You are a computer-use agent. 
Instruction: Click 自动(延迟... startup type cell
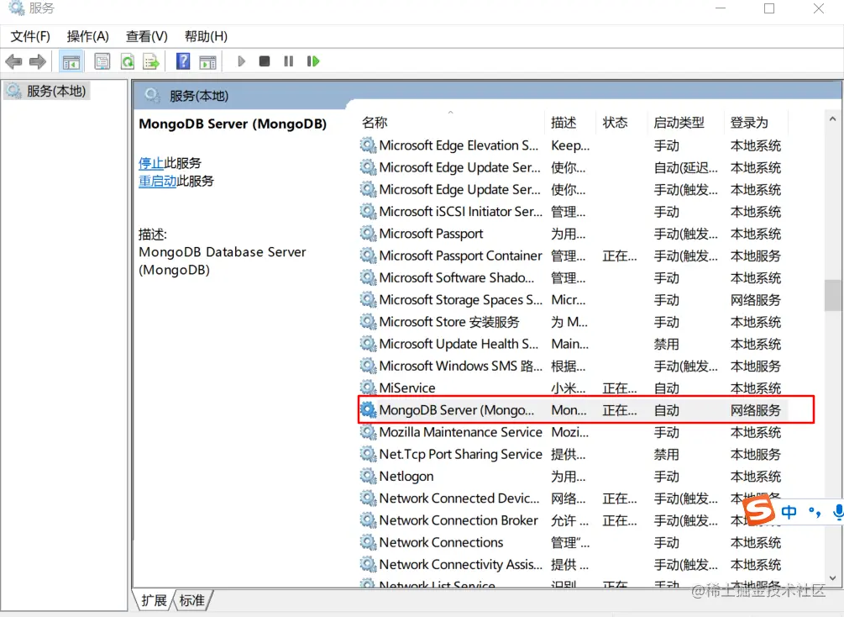point(686,167)
